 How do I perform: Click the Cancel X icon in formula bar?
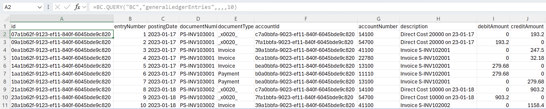click(x=58, y=7)
